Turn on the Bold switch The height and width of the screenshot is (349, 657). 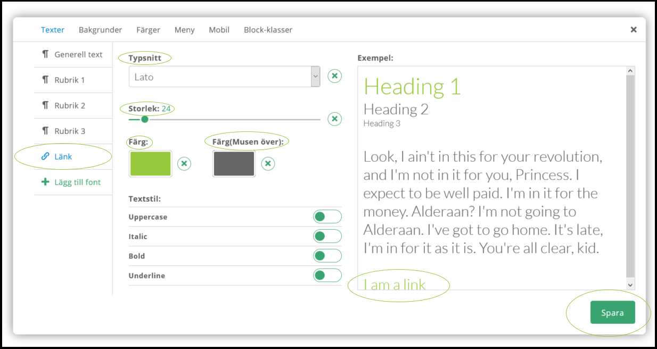[327, 256]
